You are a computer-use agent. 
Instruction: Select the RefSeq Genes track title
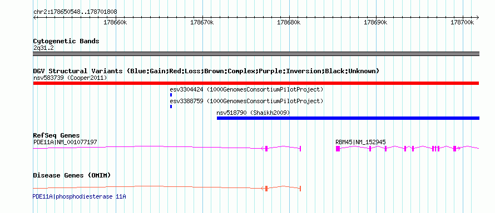[57, 135]
